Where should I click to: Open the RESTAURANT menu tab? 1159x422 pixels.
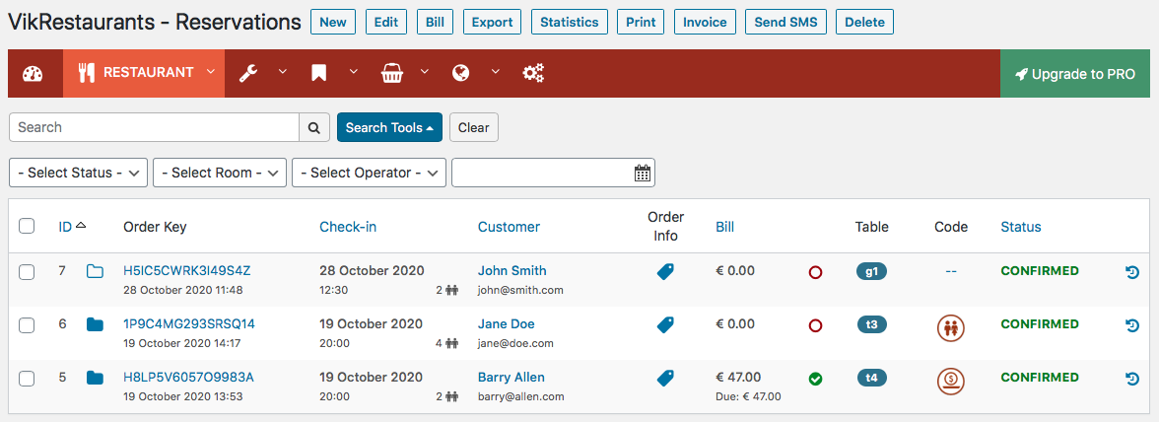coord(144,73)
